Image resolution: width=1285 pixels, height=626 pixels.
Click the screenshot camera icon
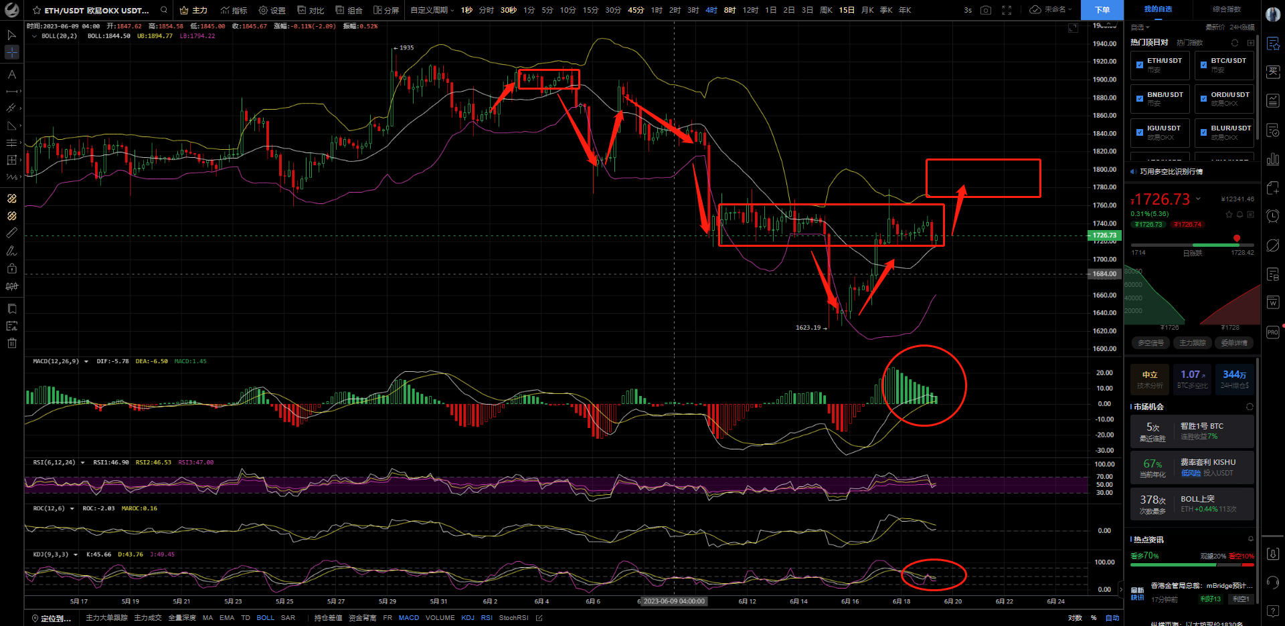(986, 10)
